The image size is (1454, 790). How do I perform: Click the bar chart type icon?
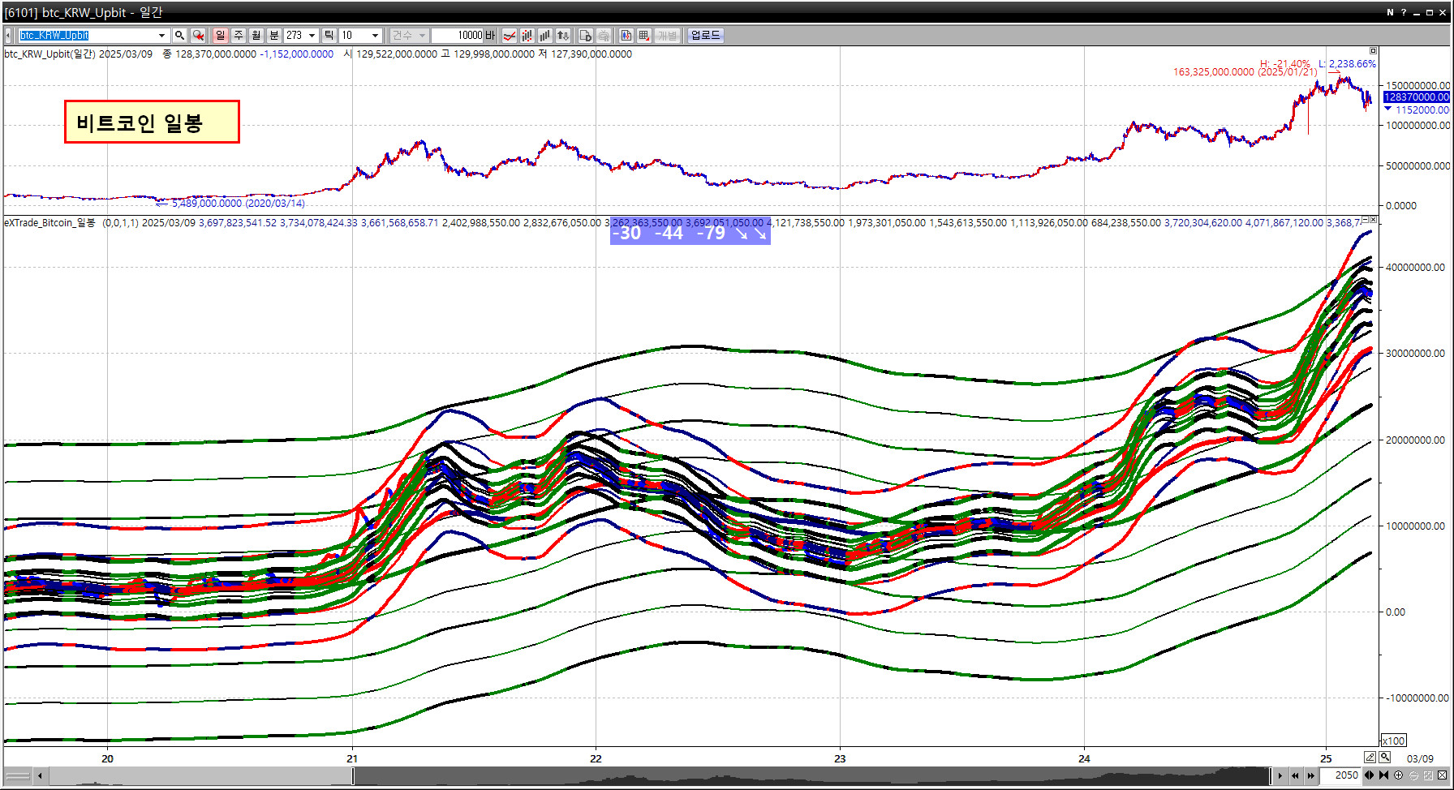pos(544,36)
